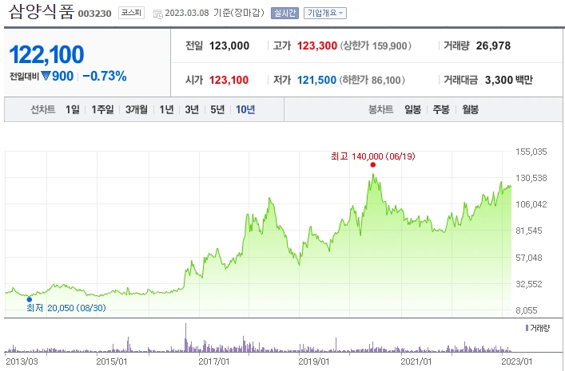Image resolution: width=565 pixels, height=371 pixels.
Task: Click the 코스피 market badge
Action: click(131, 13)
